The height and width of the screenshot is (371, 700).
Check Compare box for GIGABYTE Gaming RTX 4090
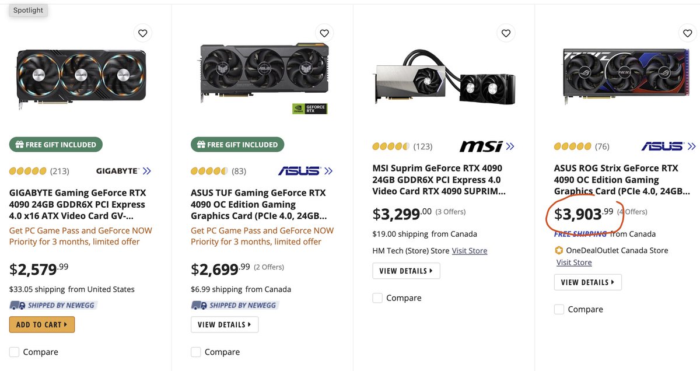tap(15, 352)
